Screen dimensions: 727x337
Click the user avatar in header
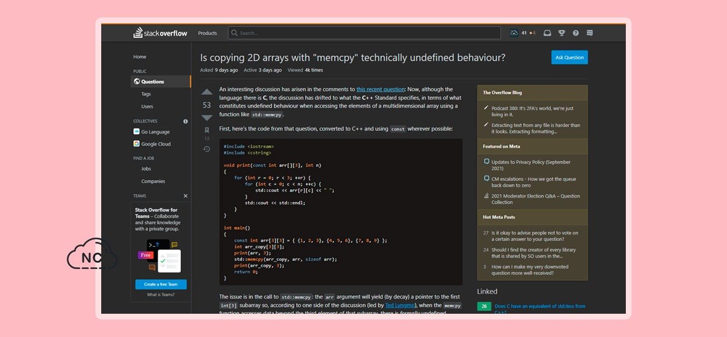point(514,33)
